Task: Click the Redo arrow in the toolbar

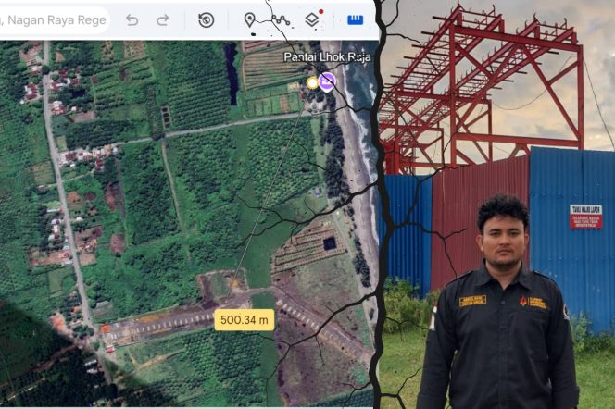Action: click(162, 20)
